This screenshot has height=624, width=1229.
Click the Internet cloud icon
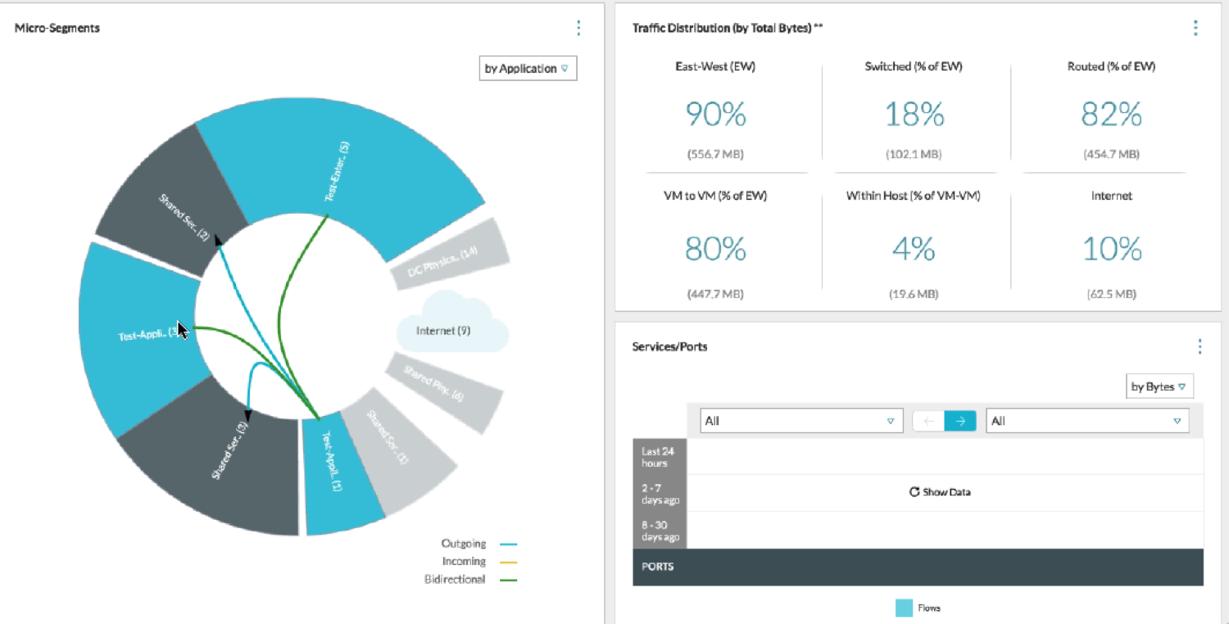click(452, 325)
